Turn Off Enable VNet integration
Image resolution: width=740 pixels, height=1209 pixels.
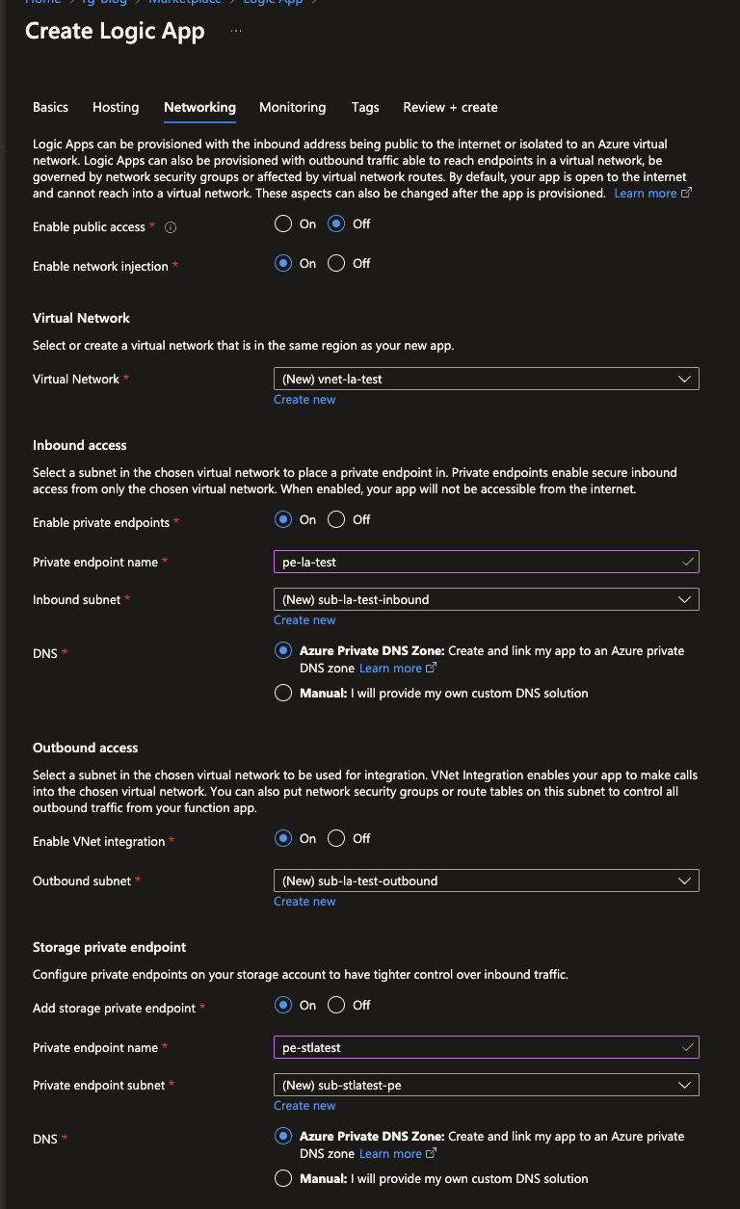tap(336, 838)
